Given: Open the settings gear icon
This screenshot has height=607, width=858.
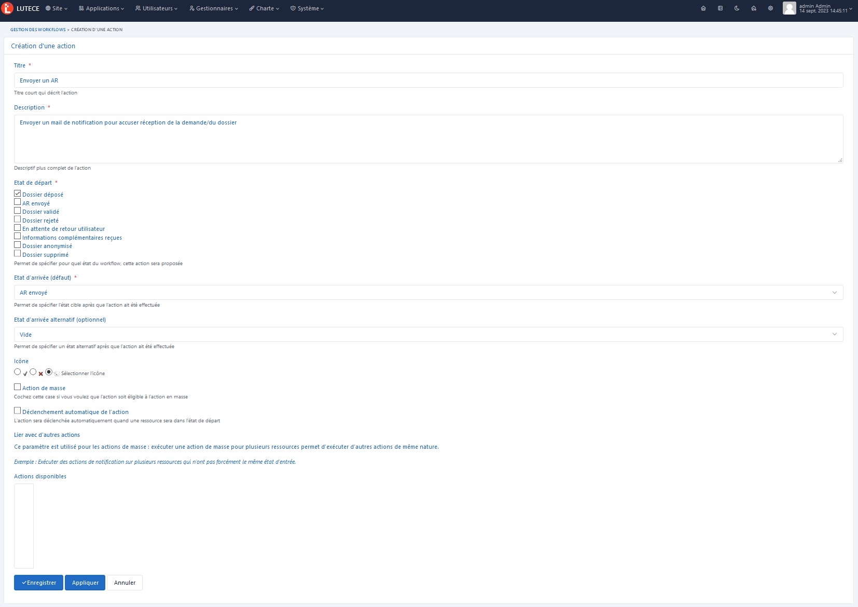Looking at the screenshot, I should (x=770, y=8).
